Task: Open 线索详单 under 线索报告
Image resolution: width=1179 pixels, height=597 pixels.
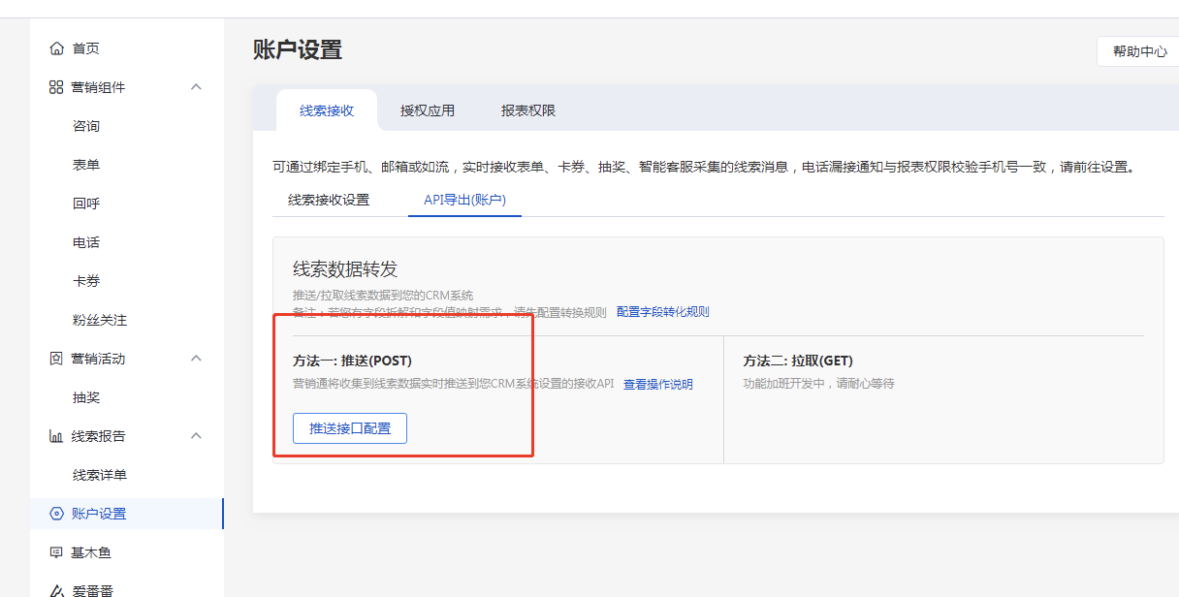Action: 100,475
